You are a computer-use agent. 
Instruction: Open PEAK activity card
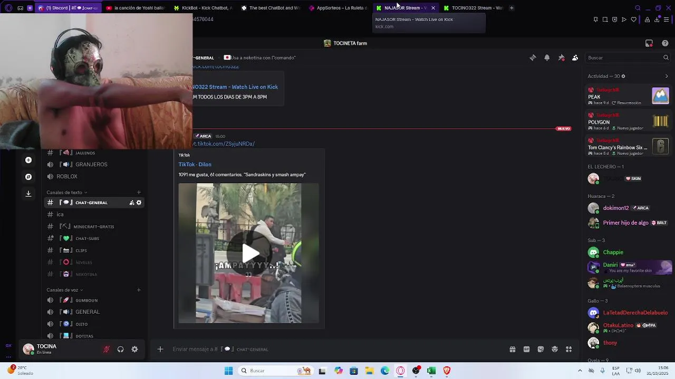(628, 96)
